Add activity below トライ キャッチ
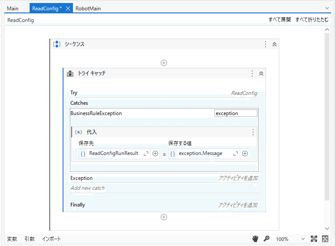The height and width of the screenshot is (246, 335). (x=164, y=217)
